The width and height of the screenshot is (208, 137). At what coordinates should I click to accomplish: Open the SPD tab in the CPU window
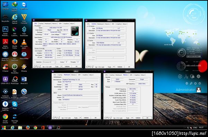(60, 24)
